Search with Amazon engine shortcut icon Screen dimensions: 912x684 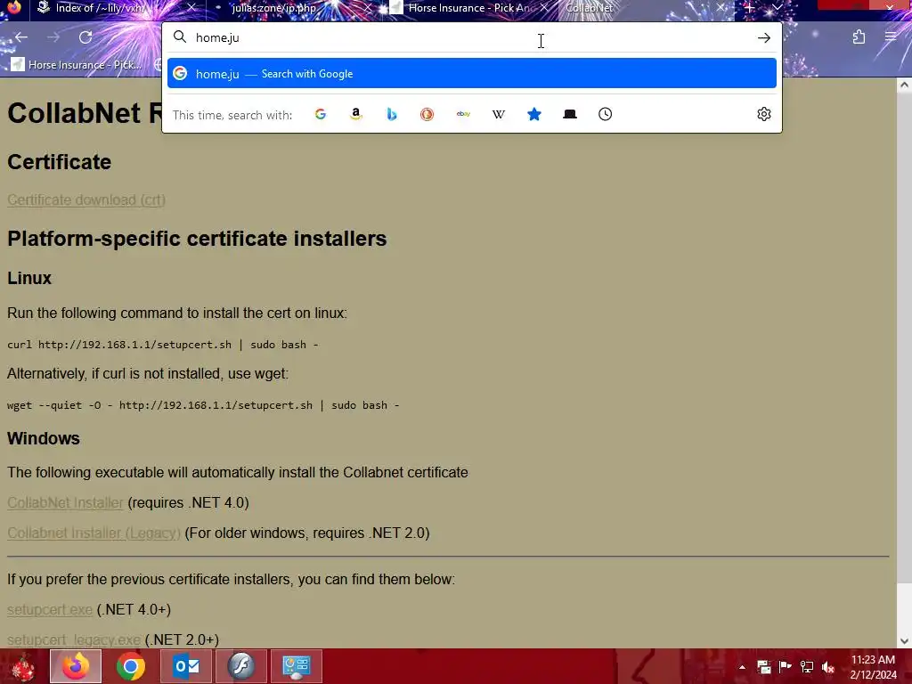click(356, 115)
